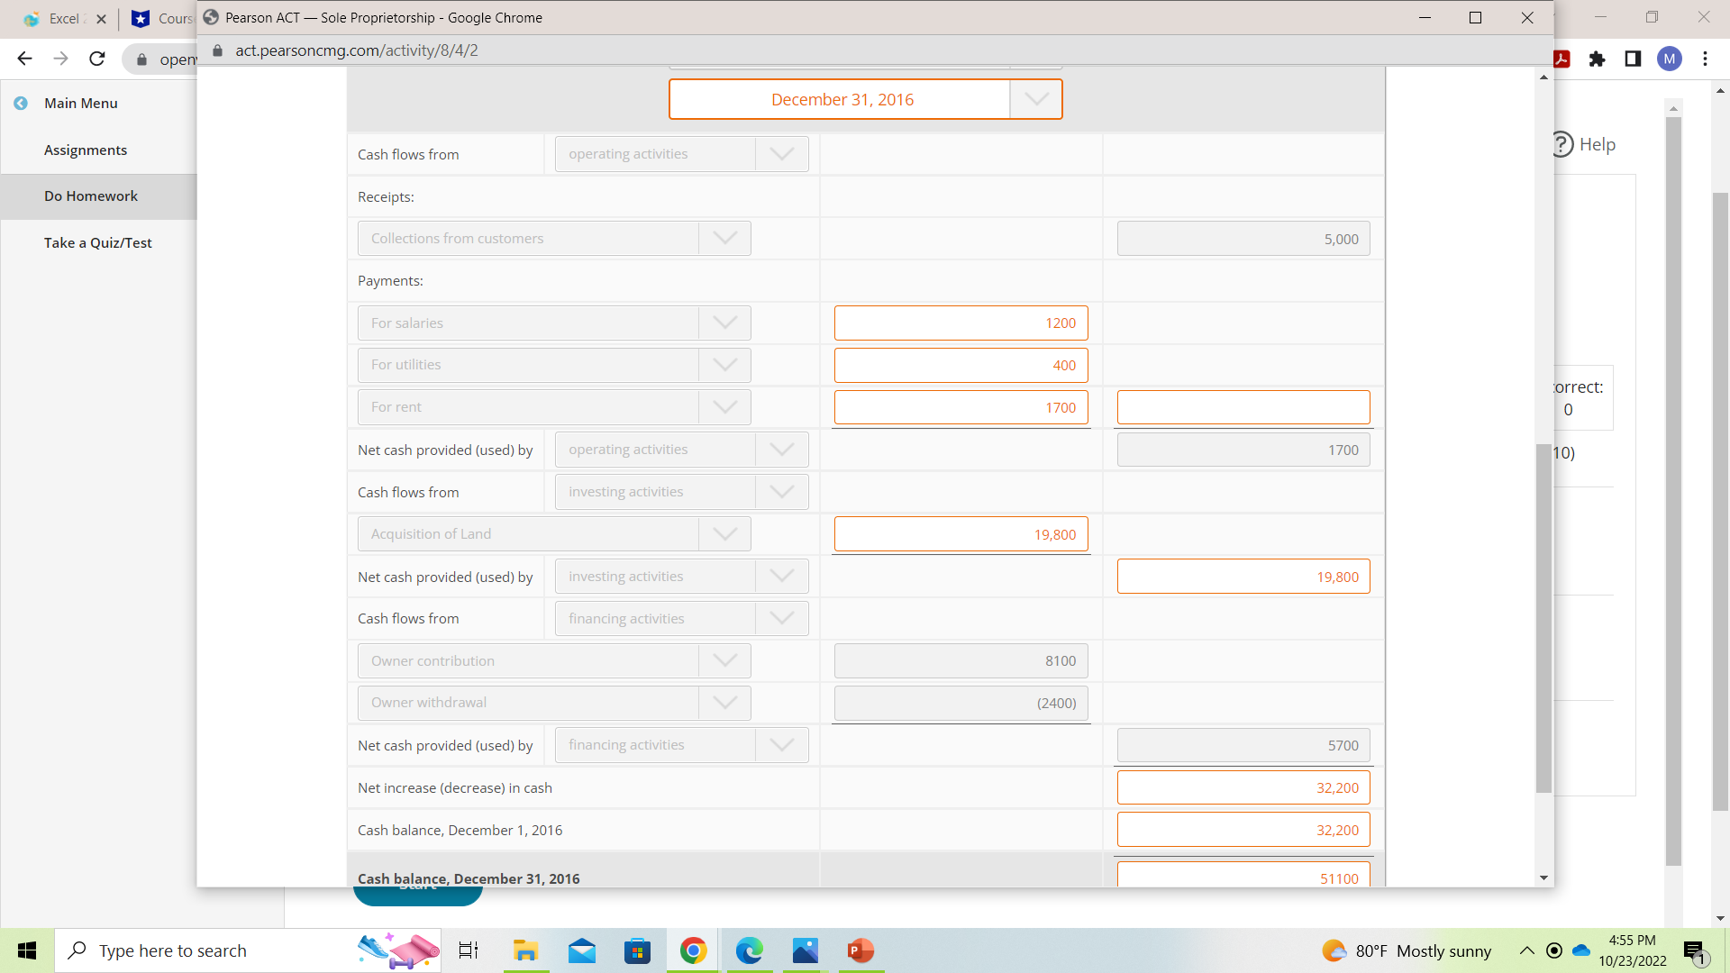Click the Main Menu back arrow icon
Screen dimensions: 1730x973
[21, 103]
